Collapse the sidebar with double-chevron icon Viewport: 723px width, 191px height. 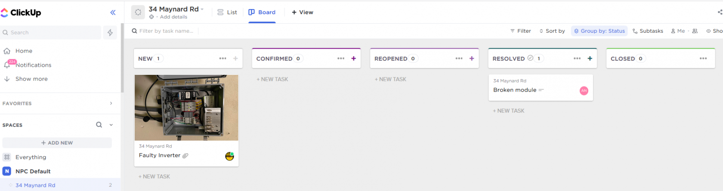[113, 12]
